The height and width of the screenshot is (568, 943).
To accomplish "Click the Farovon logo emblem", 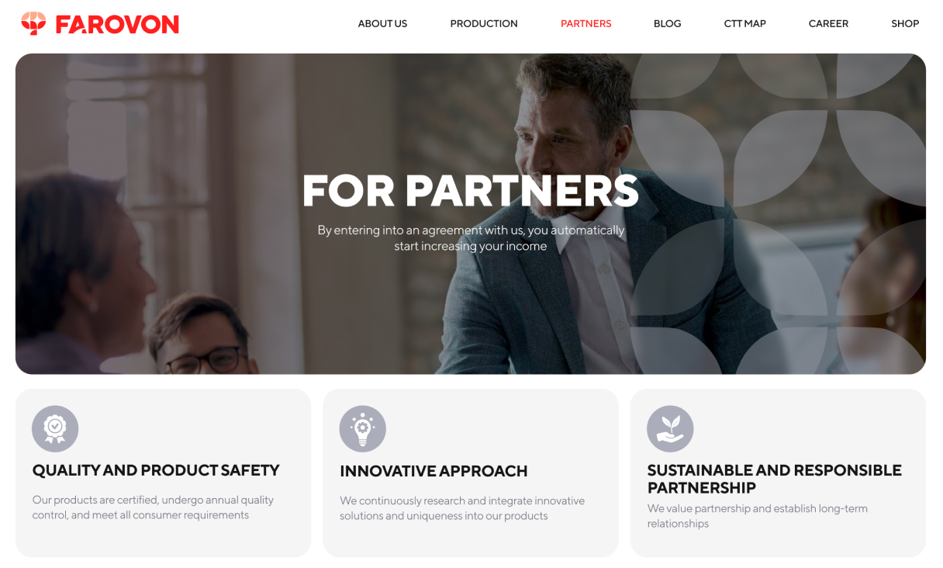I will point(33,24).
